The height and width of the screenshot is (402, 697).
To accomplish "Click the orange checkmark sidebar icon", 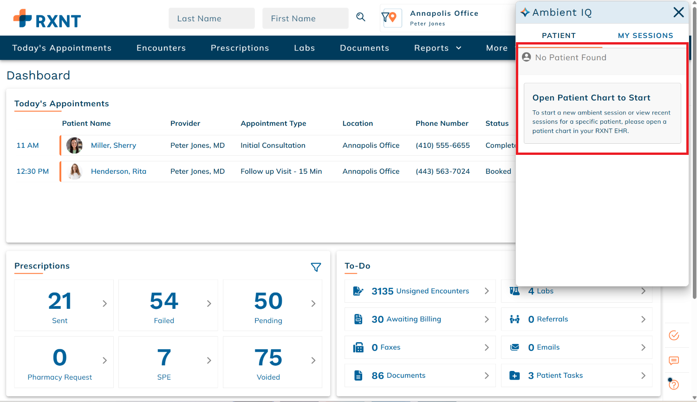I will [x=674, y=335].
